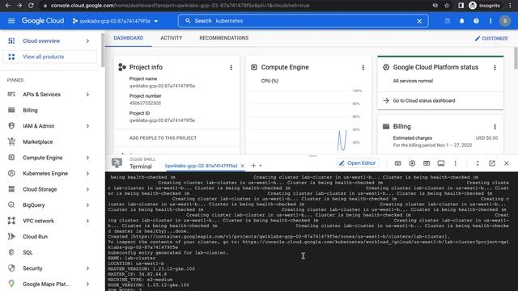The width and height of the screenshot is (518, 291).
Task: Switch to the Recommendations tab
Action: 224,38
